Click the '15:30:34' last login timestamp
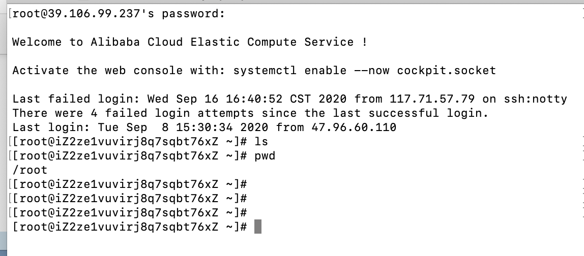This screenshot has height=256, width=584. click(x=205, y=127)
